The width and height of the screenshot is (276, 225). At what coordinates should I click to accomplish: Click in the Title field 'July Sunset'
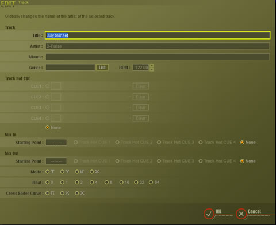point(158,35)
